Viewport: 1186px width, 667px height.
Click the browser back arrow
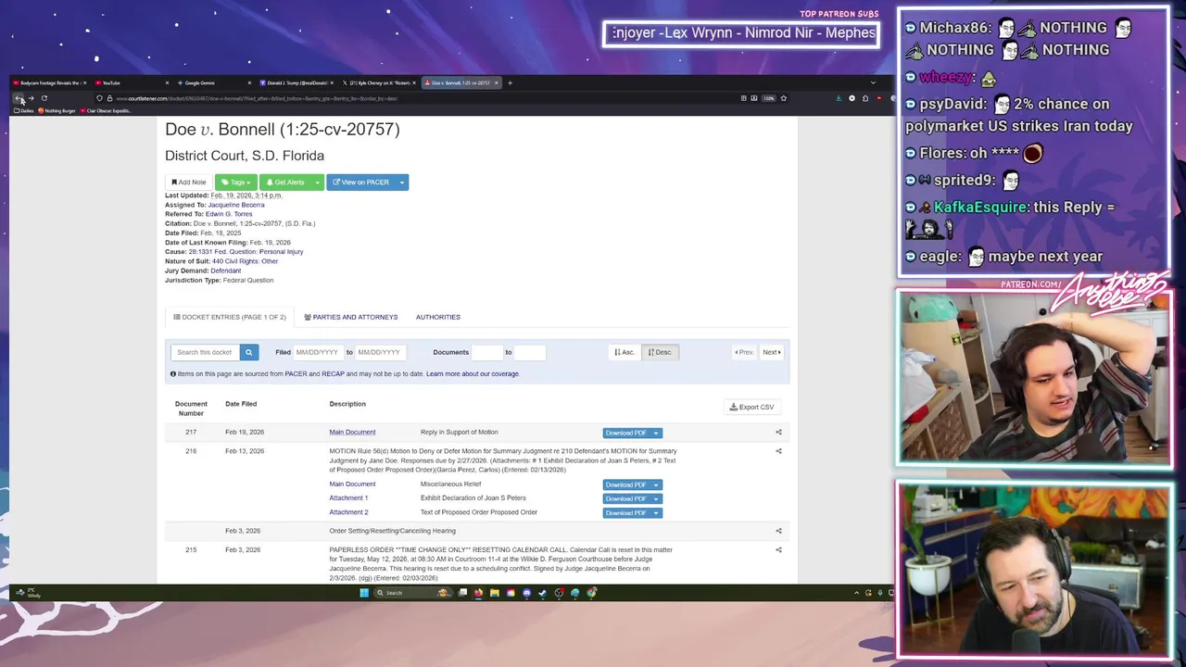[x=18, y=98]
